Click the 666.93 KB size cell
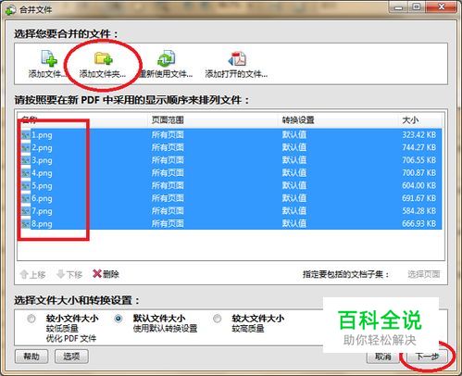The image size is (462, 376). (x=418, y=223)
